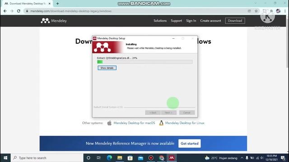Click the Bandicam recorder taskbar icon
Screen dimensions: 289x162
[x=151, y=158]
